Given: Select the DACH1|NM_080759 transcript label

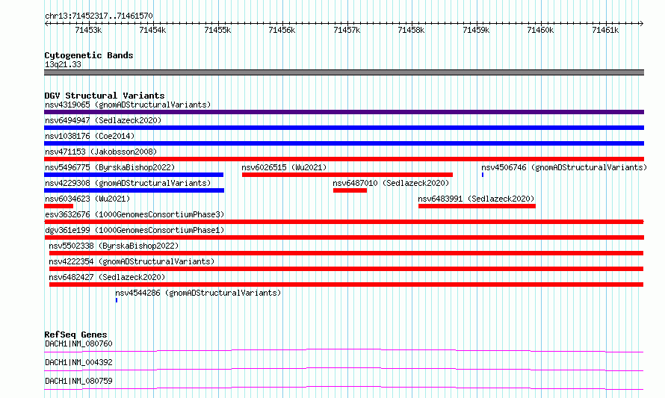Looking at the screenshot, I should 78,381.
